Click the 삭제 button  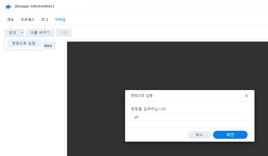pos(64,33)
